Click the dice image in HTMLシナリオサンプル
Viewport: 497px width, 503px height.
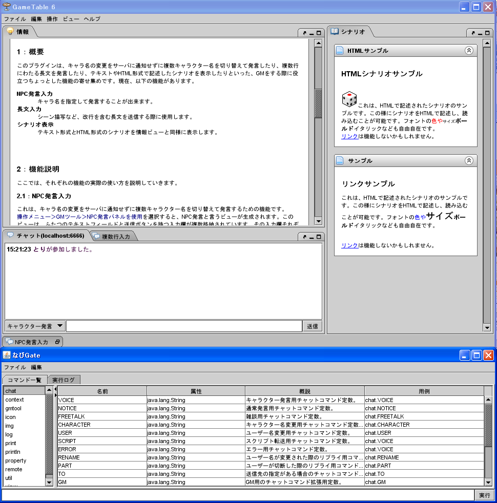click(349, 99)
